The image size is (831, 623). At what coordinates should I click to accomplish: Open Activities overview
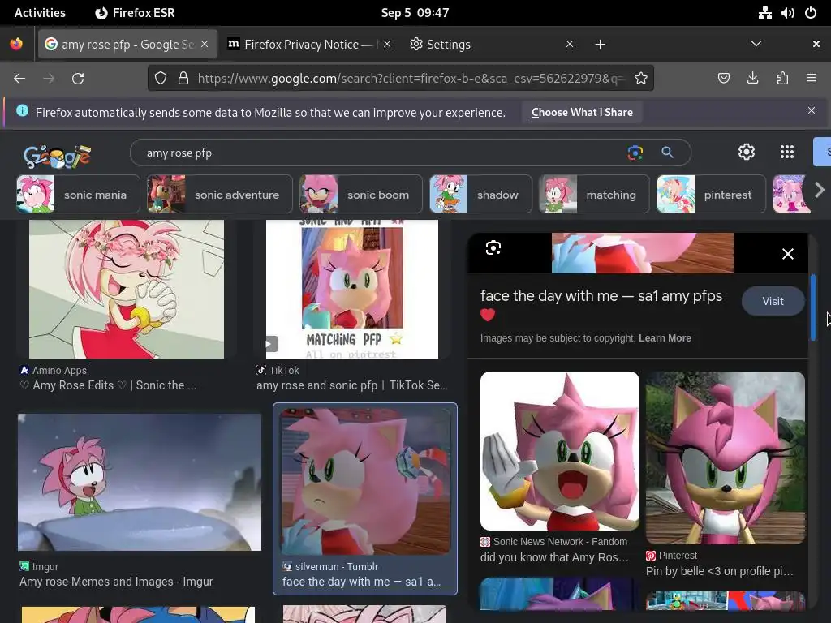[40, 13]
